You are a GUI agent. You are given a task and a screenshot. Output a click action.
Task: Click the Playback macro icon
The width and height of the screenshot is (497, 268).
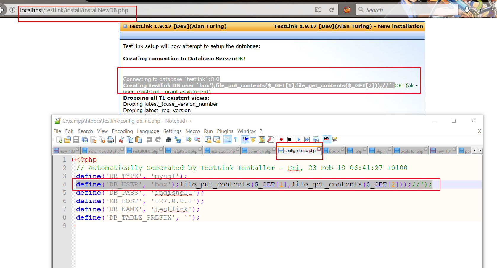[x=298, y=139]
